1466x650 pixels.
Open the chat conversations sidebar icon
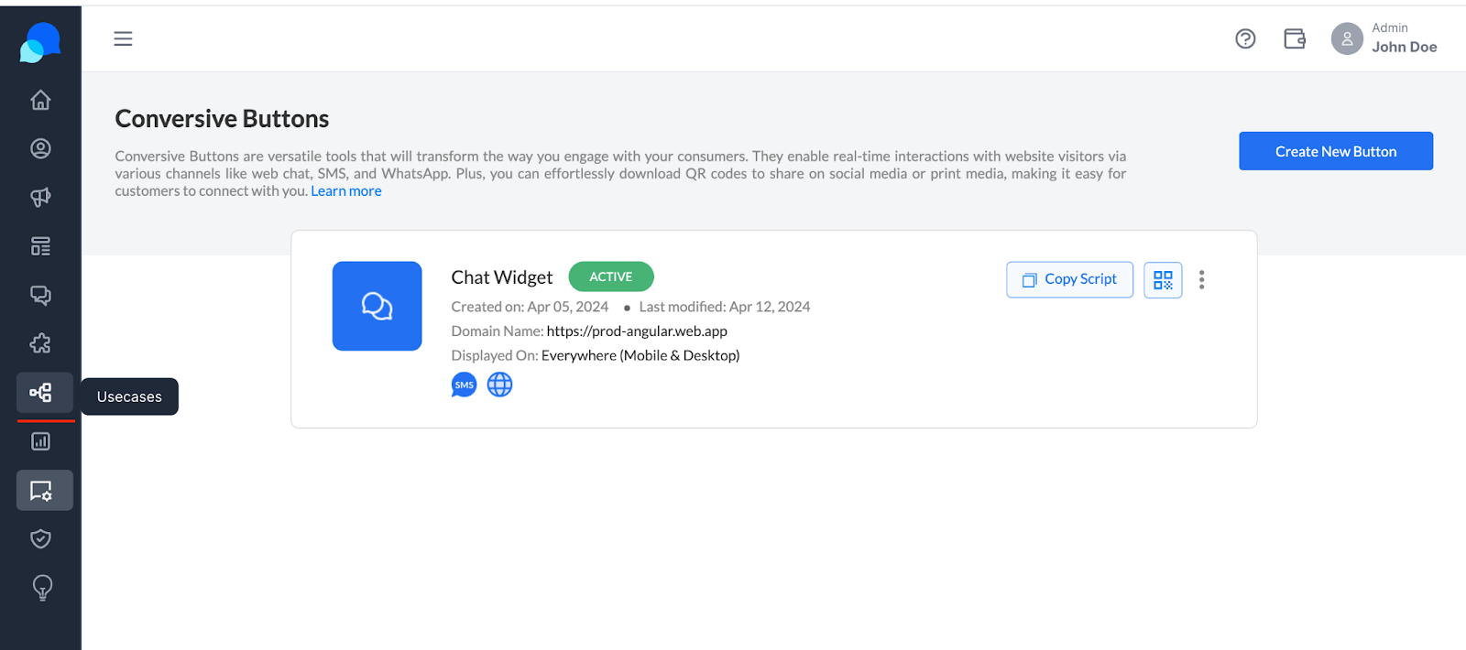[40, 295]
